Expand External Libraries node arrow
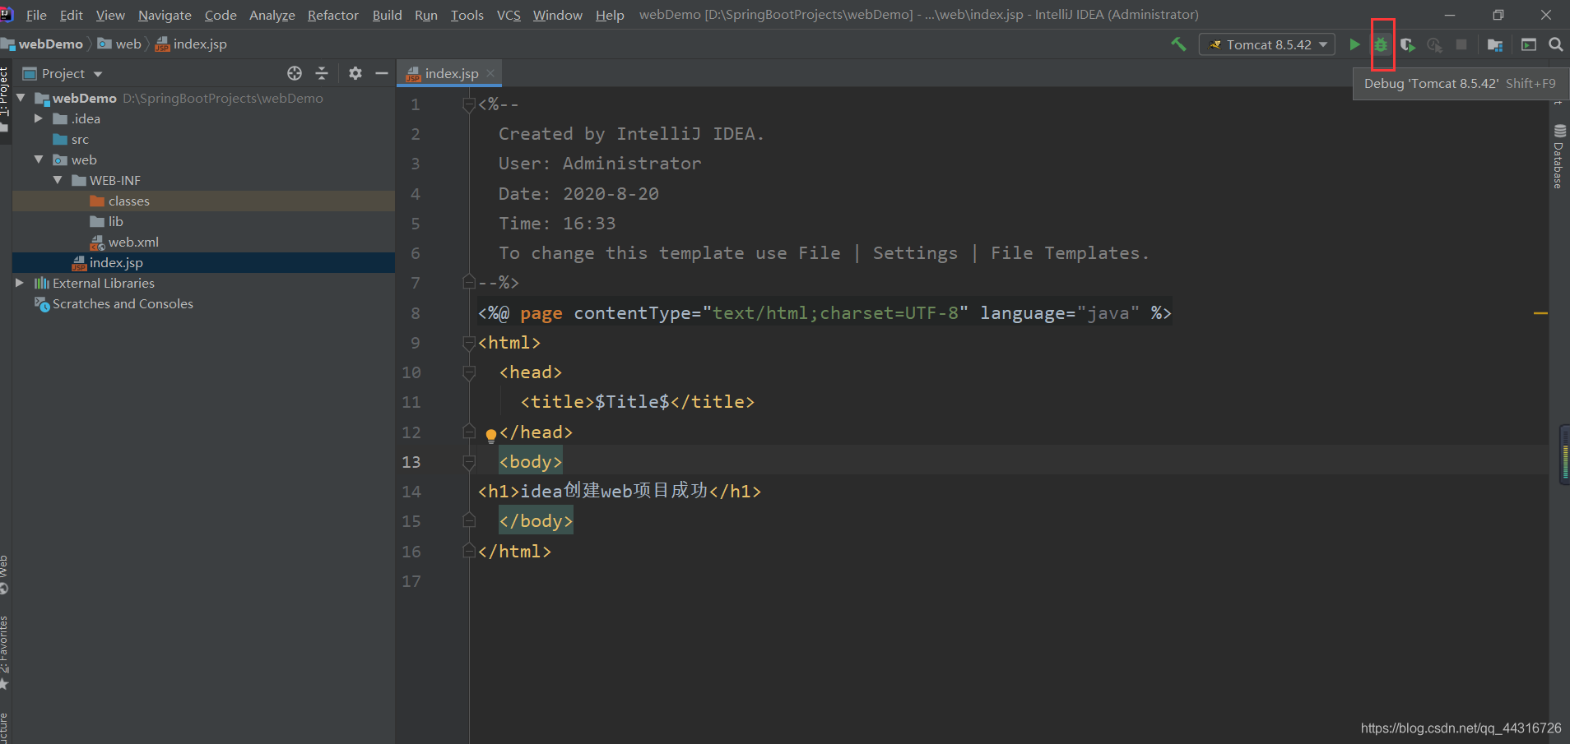The width and height of the screenshot is (1570, 744). 20,283
